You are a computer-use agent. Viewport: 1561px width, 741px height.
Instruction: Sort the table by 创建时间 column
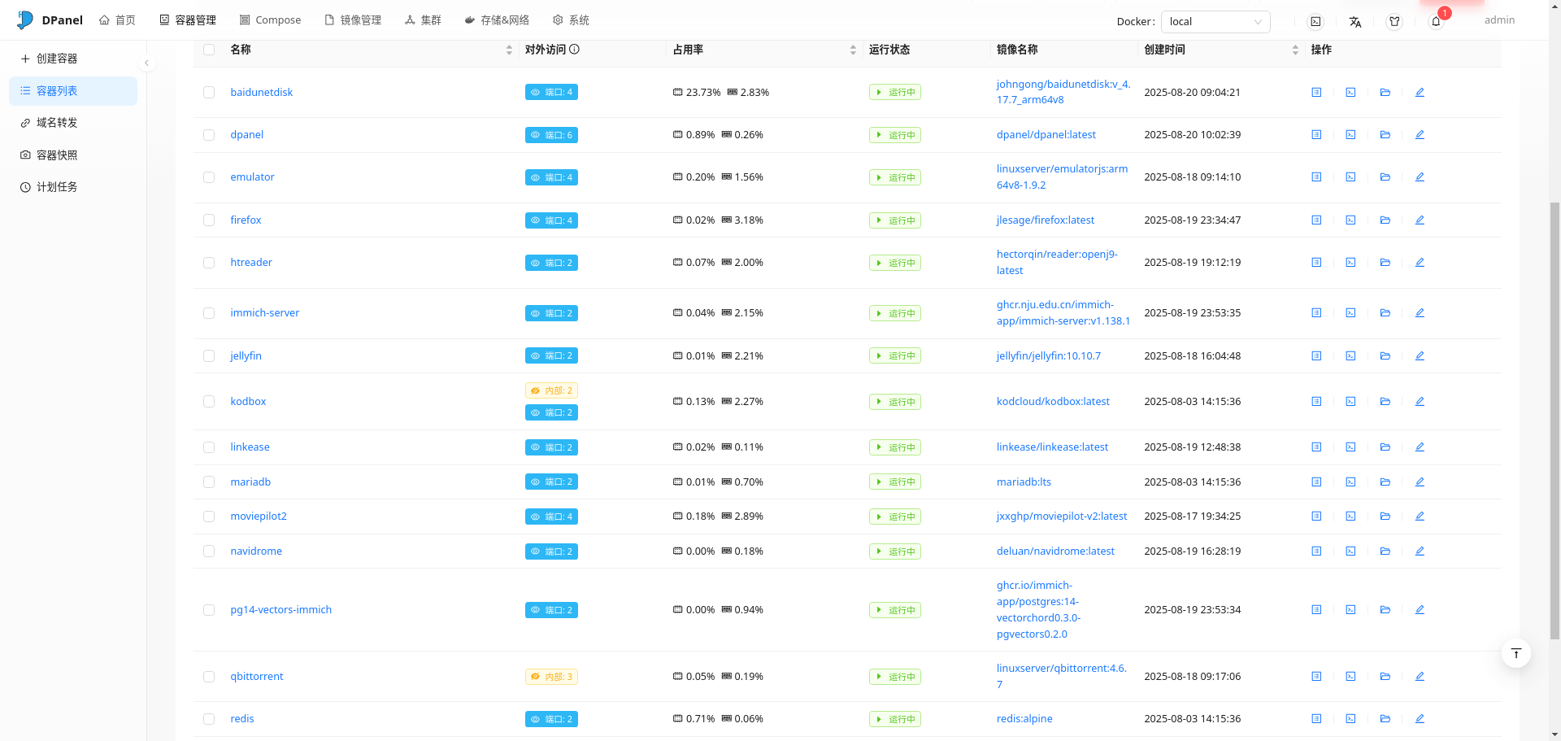(x=1295, y=50)
